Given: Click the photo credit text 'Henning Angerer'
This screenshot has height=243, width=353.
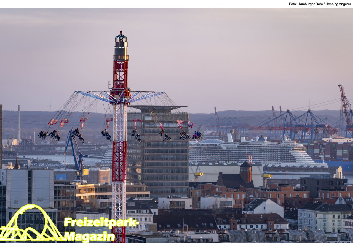Looking at the screenshot, I should click(x=338, y=4).
